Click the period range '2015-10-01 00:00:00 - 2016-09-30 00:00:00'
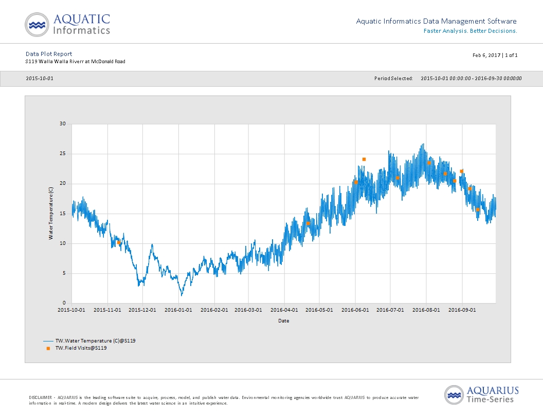 (471, 79)
